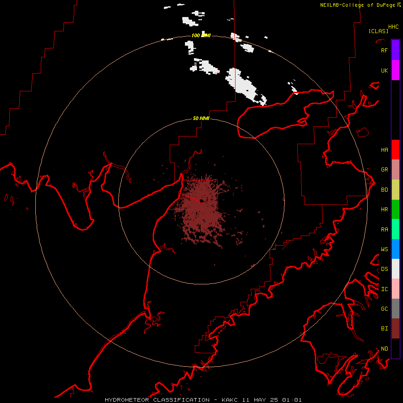The image size is (403, 403).
Task: Click the BI legend label
Action: pyautogui.click(x=384, y=329)
